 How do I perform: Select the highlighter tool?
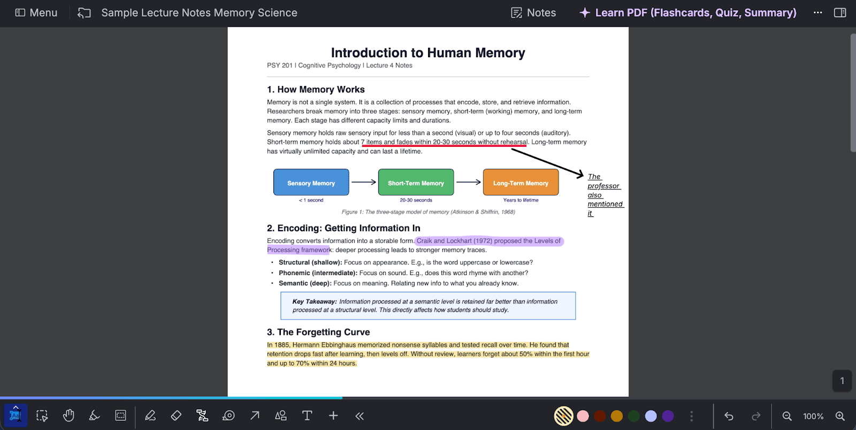click(94, 416)
